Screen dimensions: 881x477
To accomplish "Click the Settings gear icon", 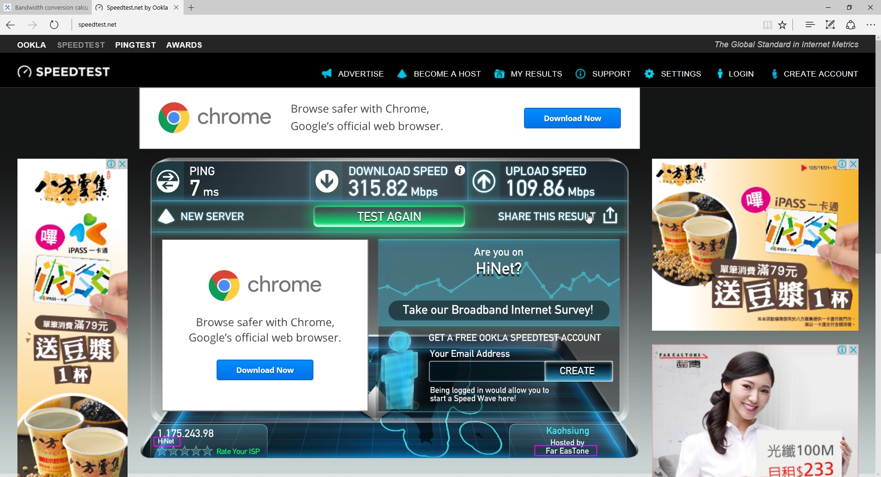I will [649, 73].
